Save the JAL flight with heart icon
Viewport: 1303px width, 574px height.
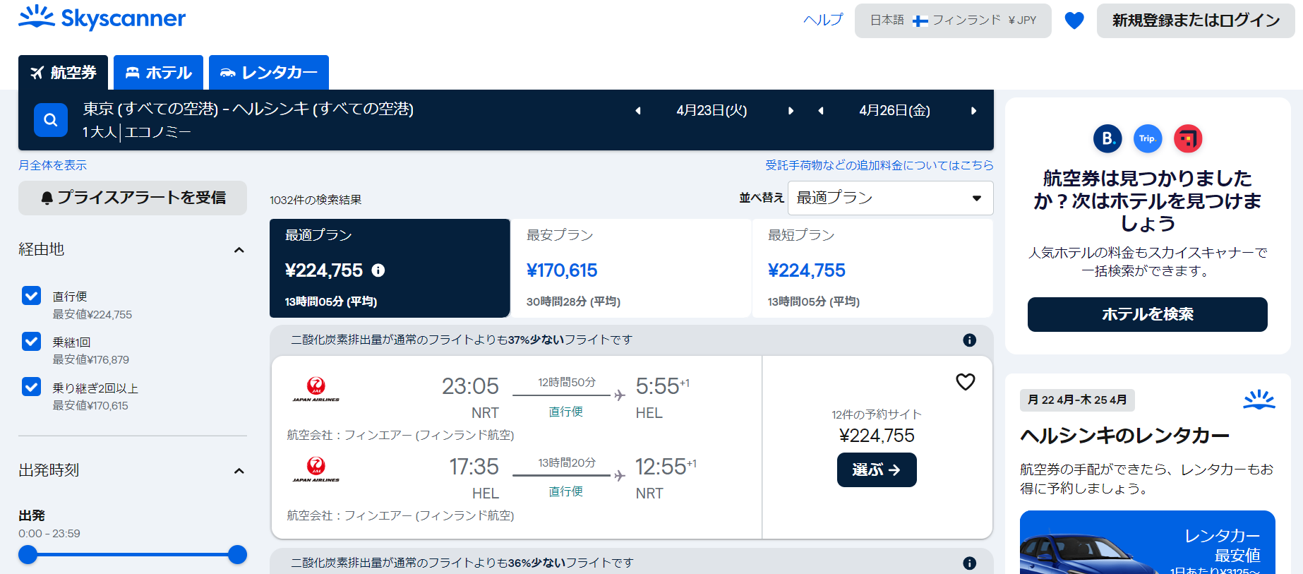966,382
